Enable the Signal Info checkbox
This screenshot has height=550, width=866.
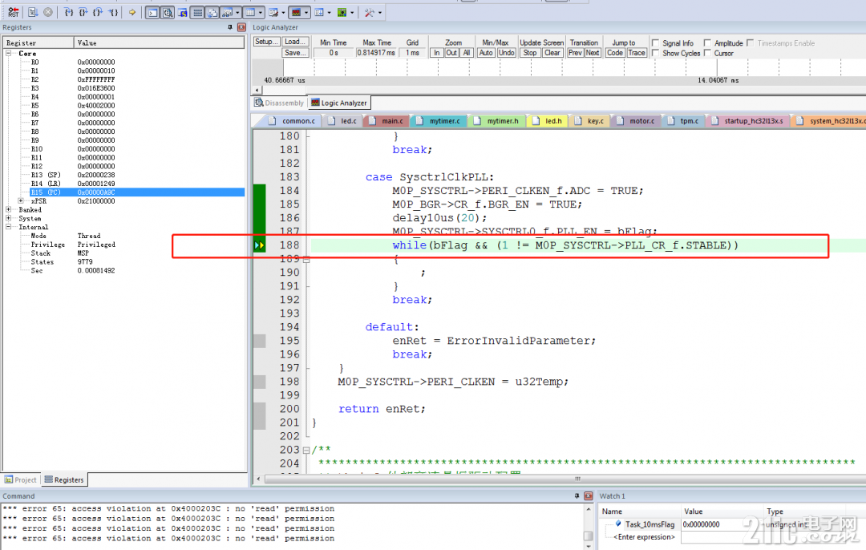(656, 42)
